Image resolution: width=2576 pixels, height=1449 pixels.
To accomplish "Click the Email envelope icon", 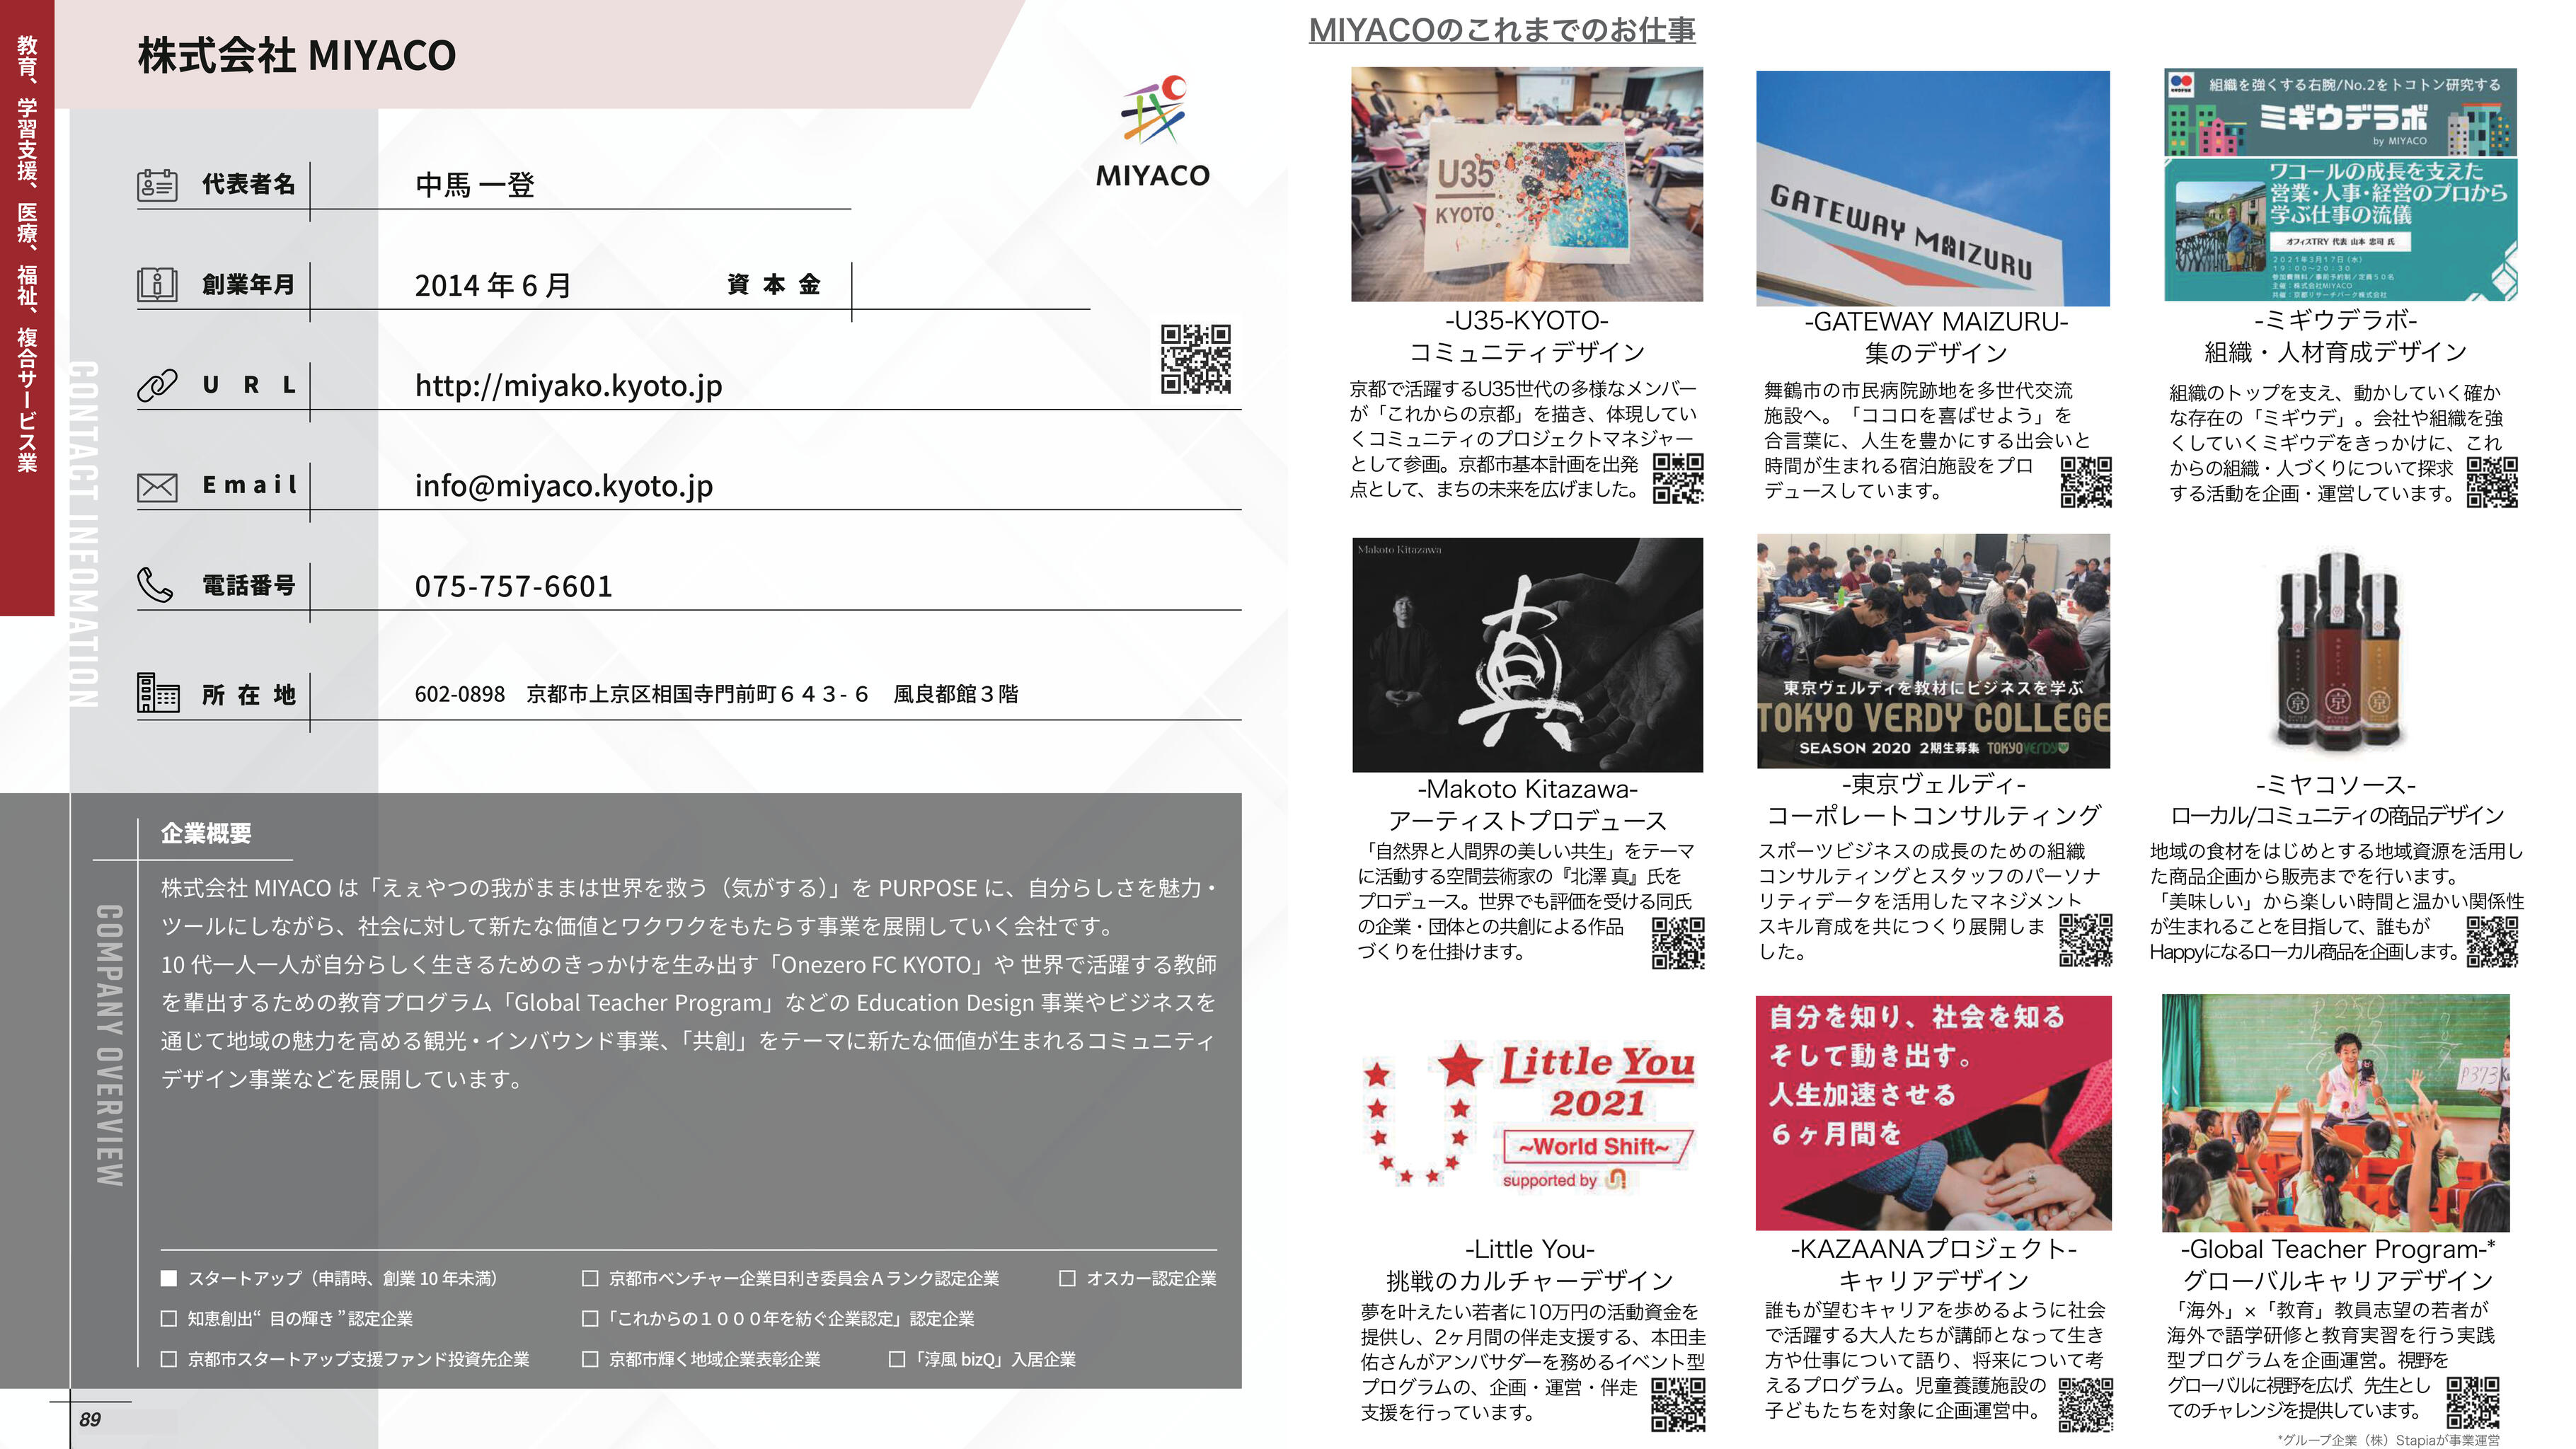I will click(157, 487).
